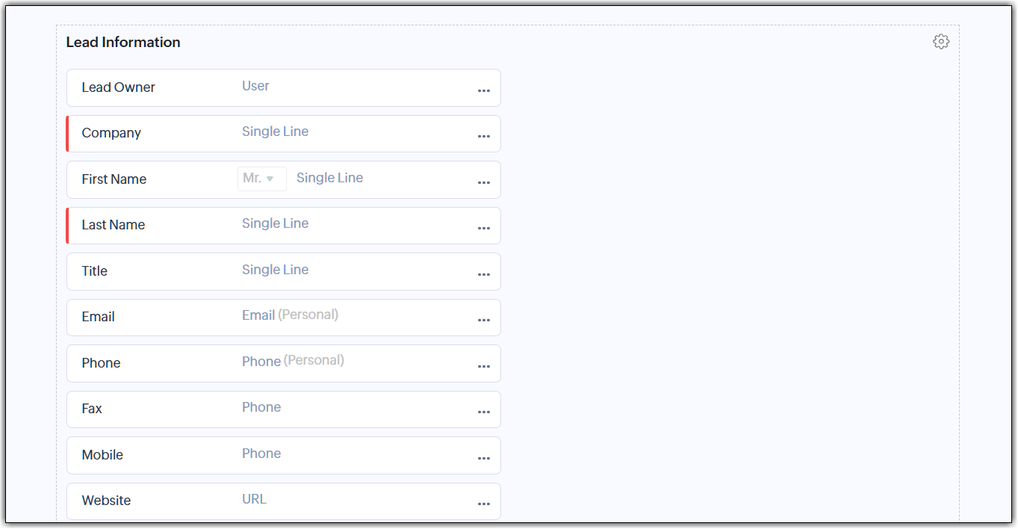Click the Title Single Line field

tap(275, 270)
